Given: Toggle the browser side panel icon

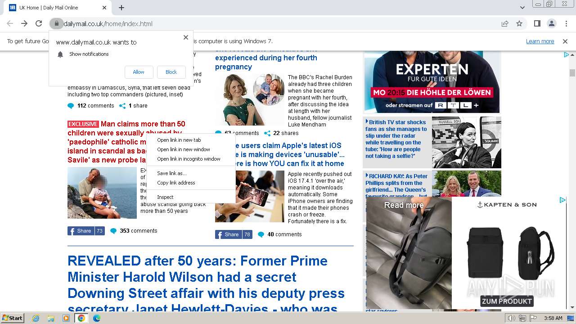Looking at the screenshot, I should tap(537, 23).
